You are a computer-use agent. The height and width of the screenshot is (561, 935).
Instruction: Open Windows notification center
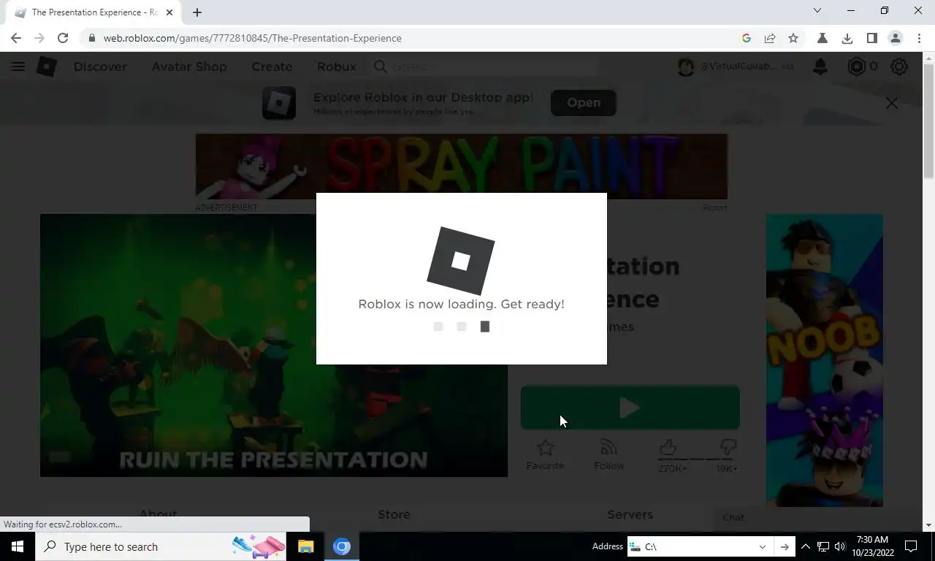[911, 546]
